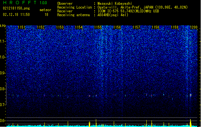Click the 0.8 kHz frequency label
Screen dimensions: 201x127
3,89
